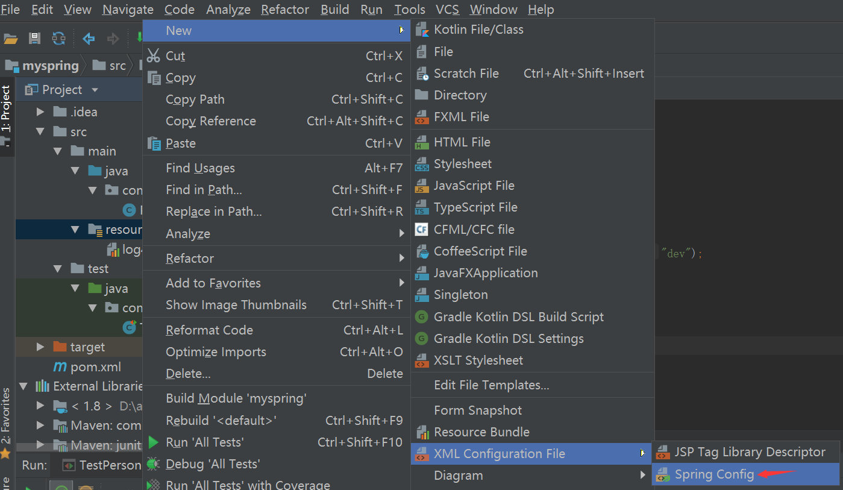843x490 pixels.
Task: Click Delete... in context menu
Action: pyautogui.click(x=276, y=374)
